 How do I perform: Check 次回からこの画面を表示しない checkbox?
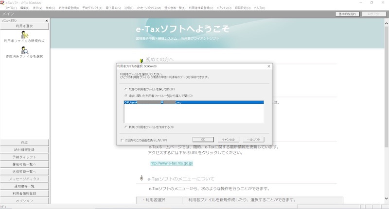[x=122, y=140]
